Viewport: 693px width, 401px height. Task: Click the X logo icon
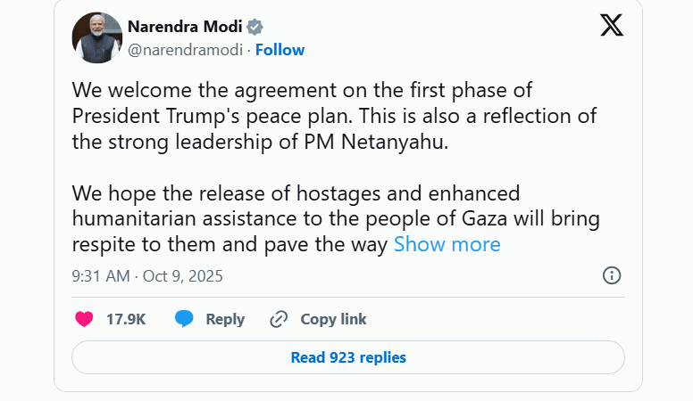tap(612, 25)
